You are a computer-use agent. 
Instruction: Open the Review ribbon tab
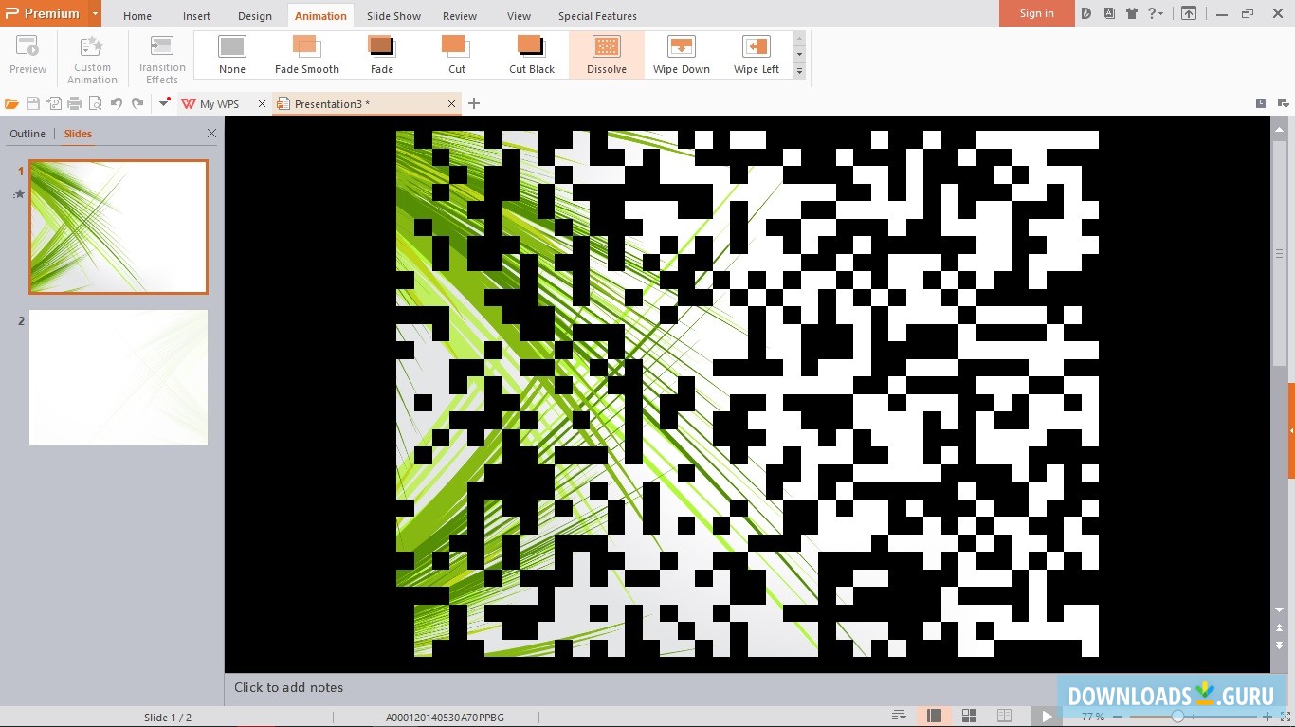click(x=460, y=15)
